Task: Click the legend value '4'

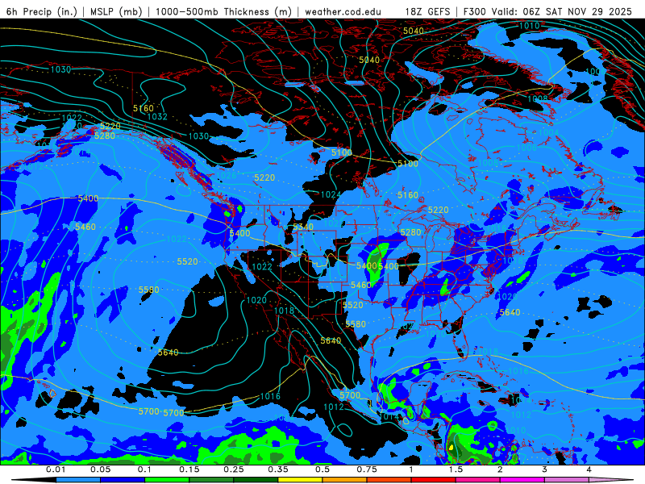Action: tap(589, 469)
